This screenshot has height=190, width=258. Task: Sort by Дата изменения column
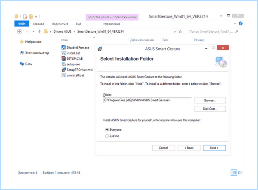(142, 40)
